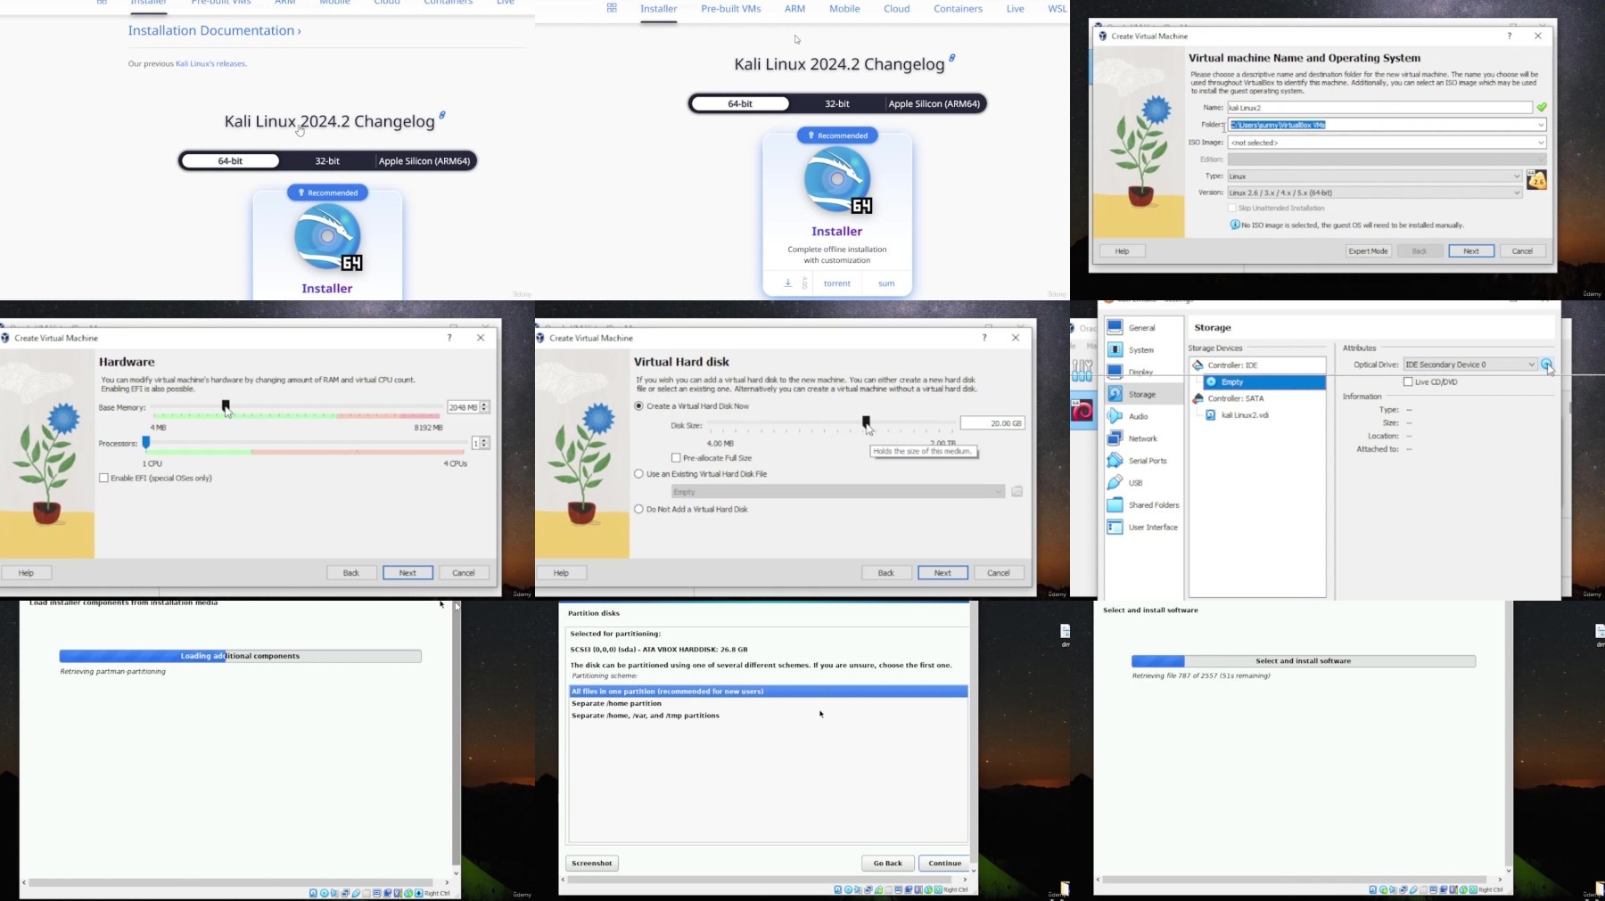Switch to the Live tab on the Kali site
The height and width of the screenshot is (901, 1605).
[1016, 9]
